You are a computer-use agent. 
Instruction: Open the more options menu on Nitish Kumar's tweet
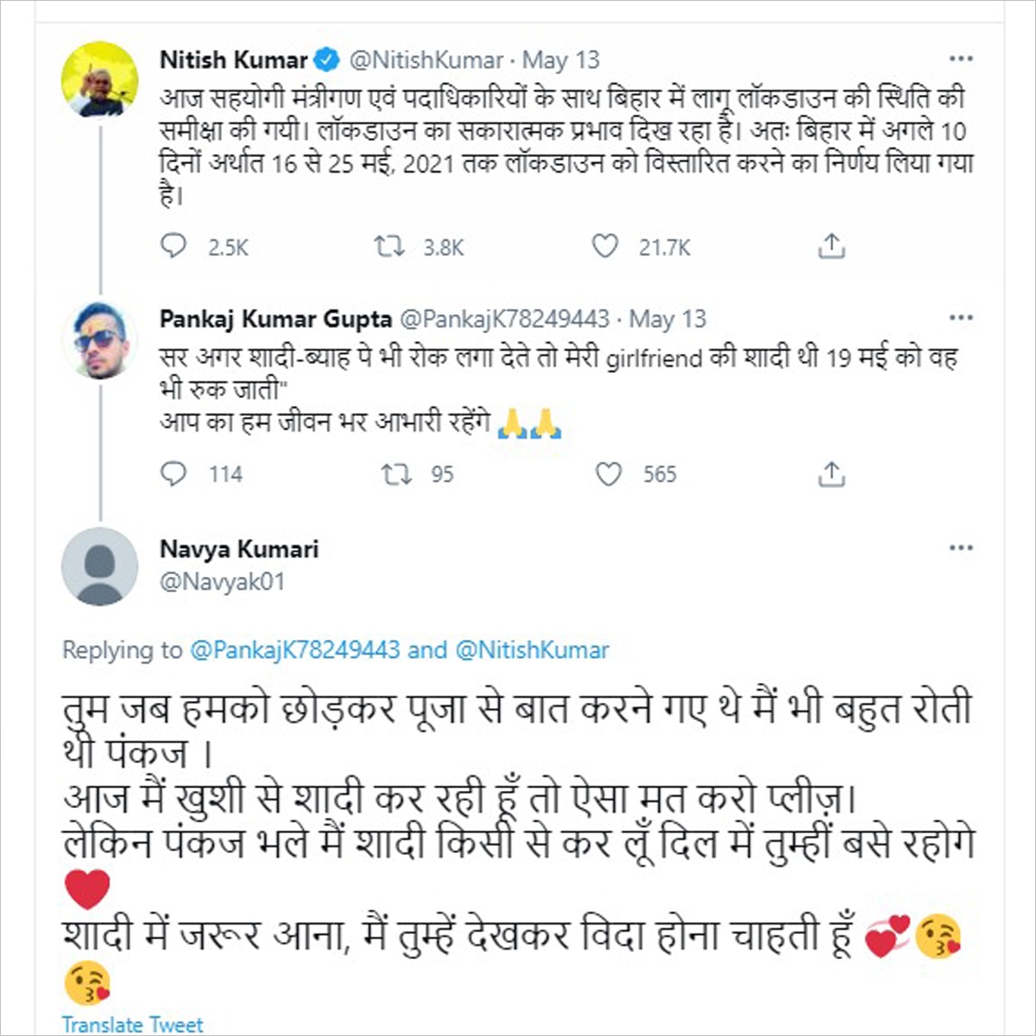pos(959,57)
